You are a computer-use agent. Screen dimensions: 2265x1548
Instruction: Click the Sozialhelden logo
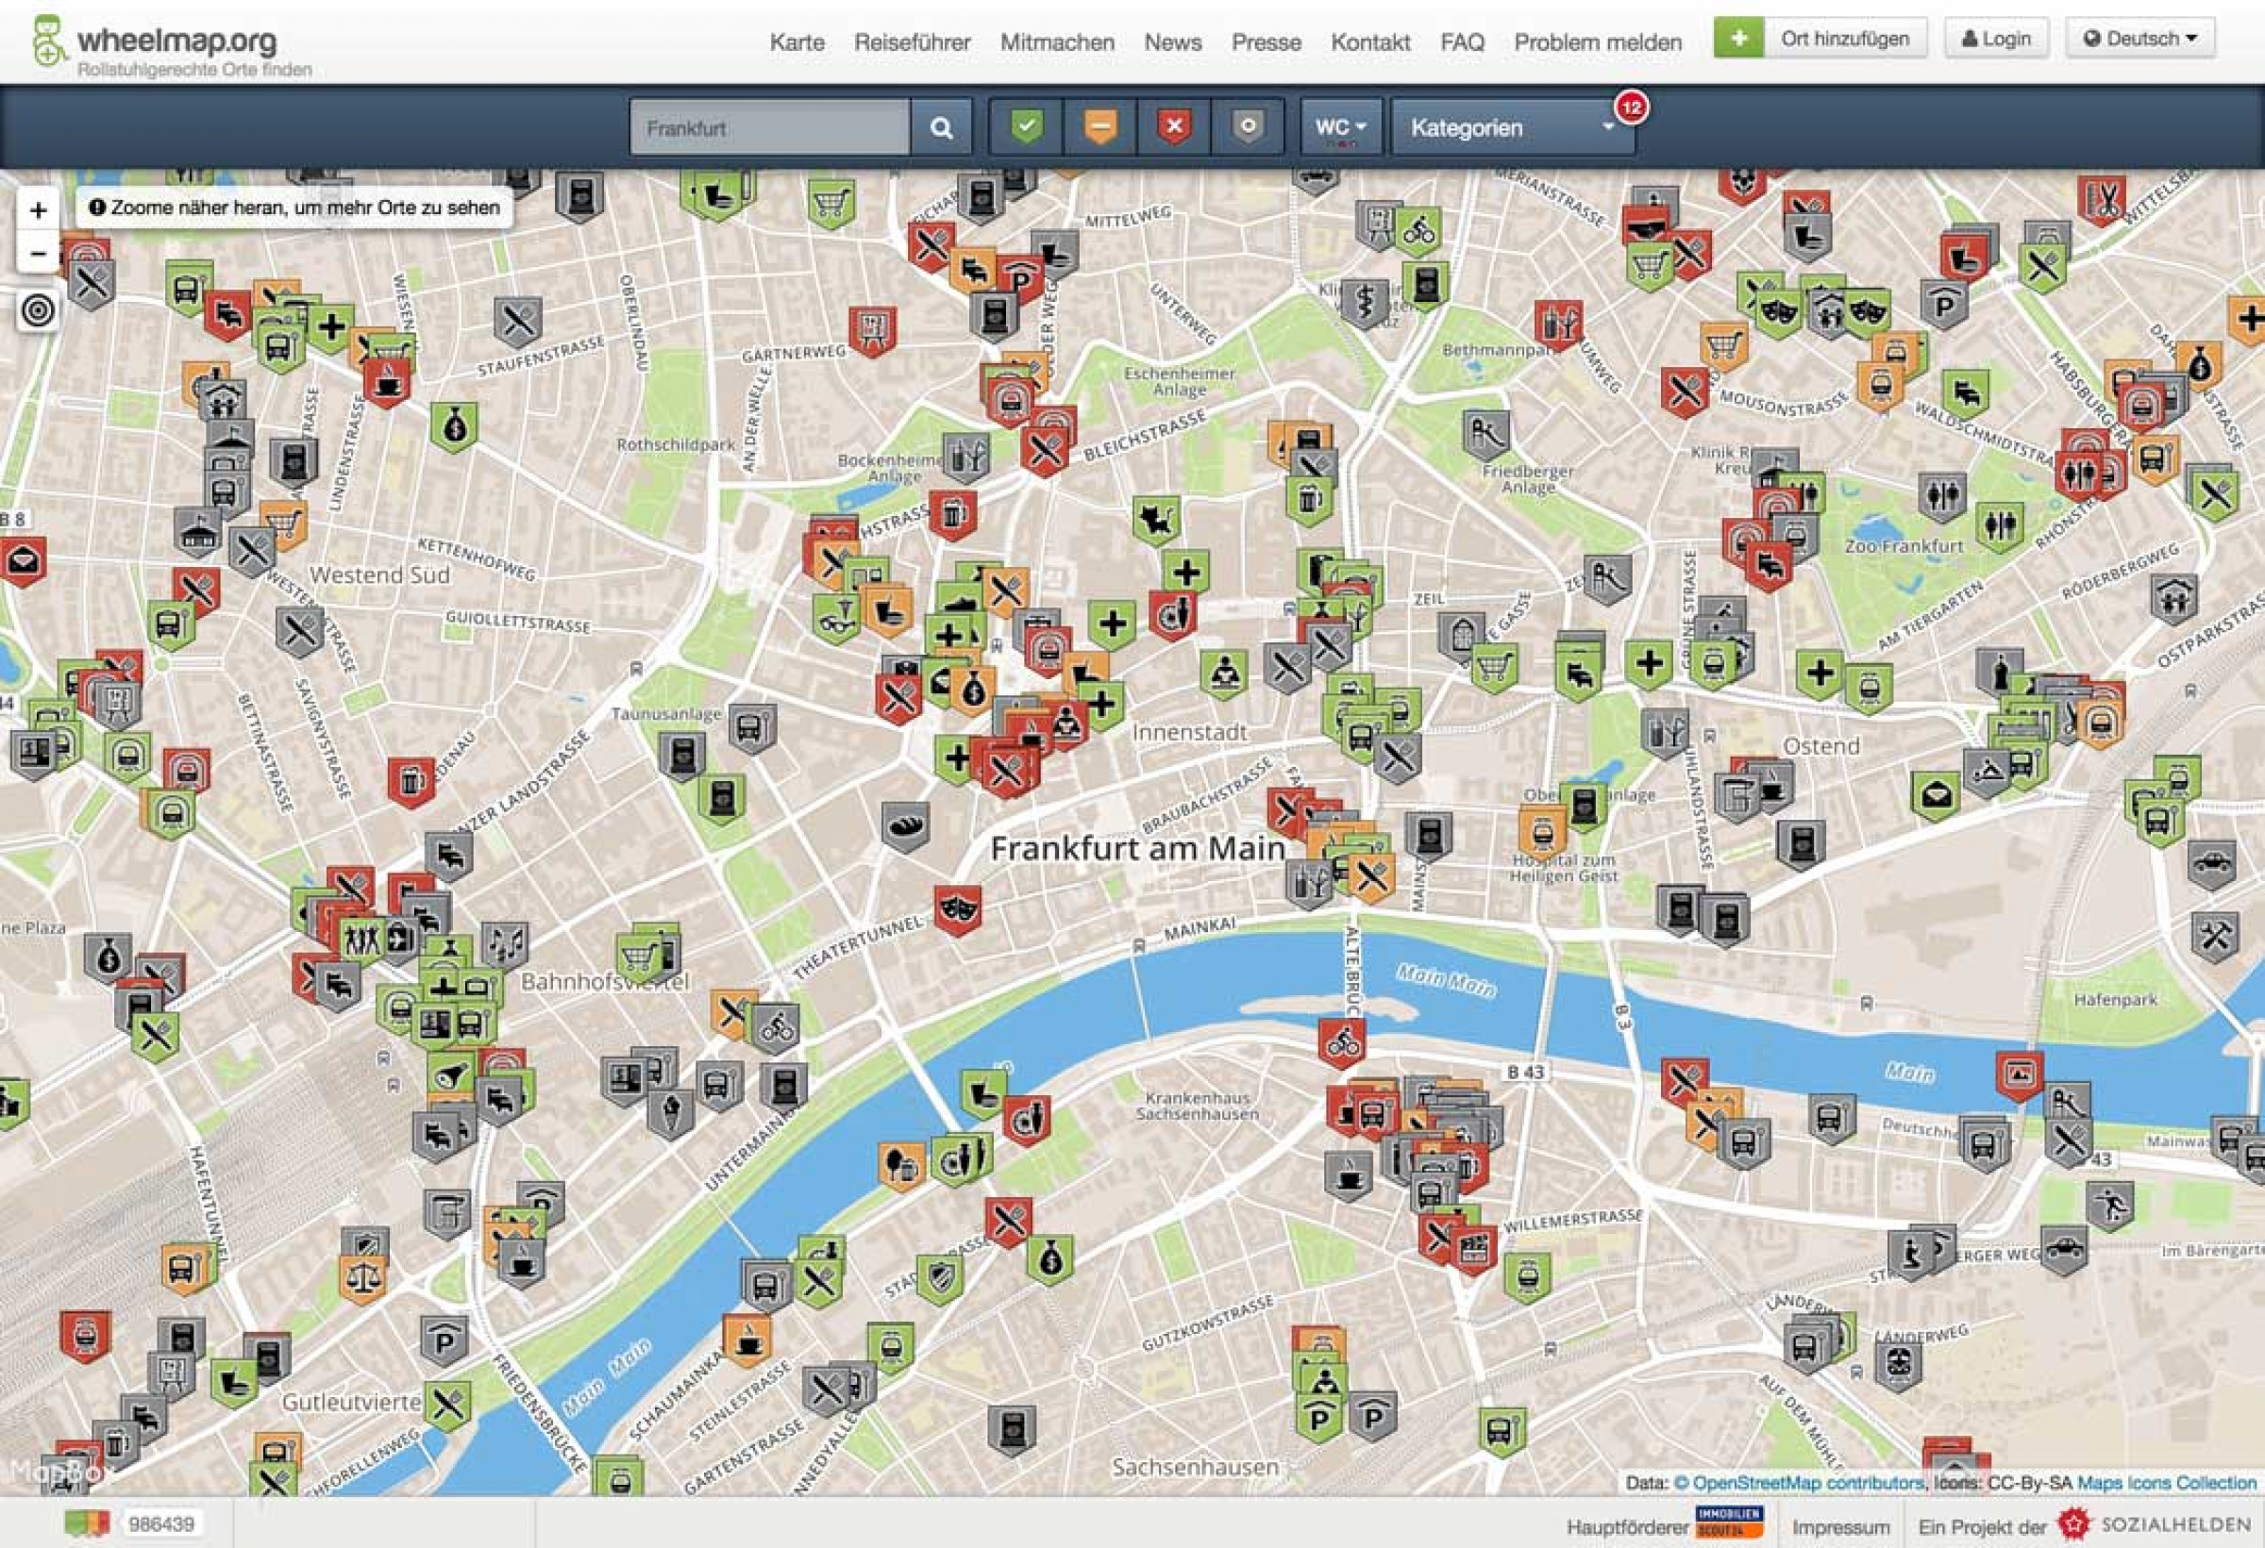[2155, 1524]
